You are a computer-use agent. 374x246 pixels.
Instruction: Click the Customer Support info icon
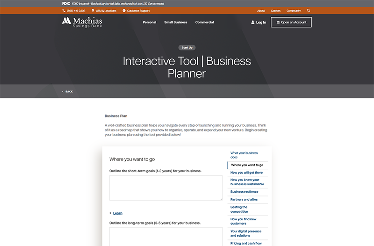point(124,10)
